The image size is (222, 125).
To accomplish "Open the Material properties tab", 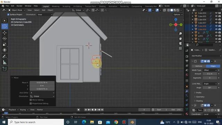I will coord(187,114).
